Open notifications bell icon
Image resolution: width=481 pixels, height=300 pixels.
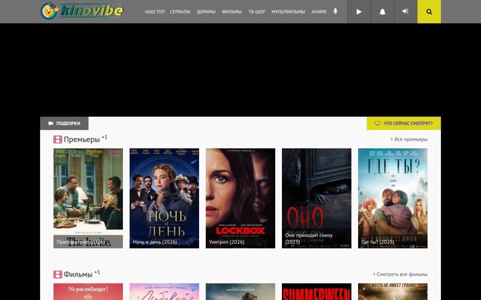(x=382, y=11)
